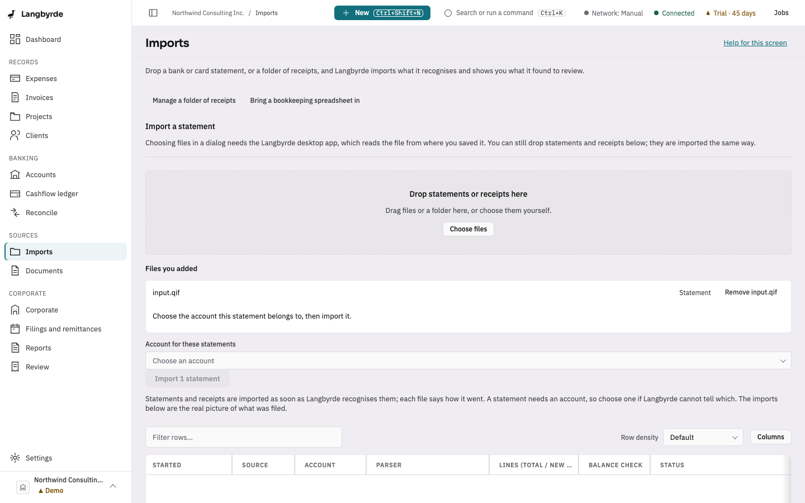805x503 pixels.
Task: Open the Row density dropdown
Action: (703, 437)
